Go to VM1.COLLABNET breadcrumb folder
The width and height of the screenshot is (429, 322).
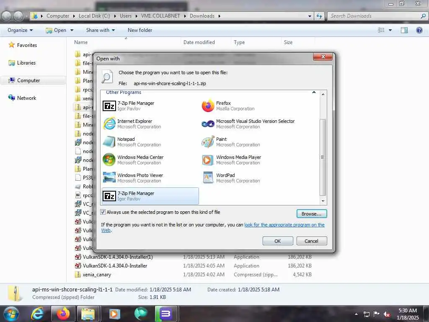tap(160, 16)
